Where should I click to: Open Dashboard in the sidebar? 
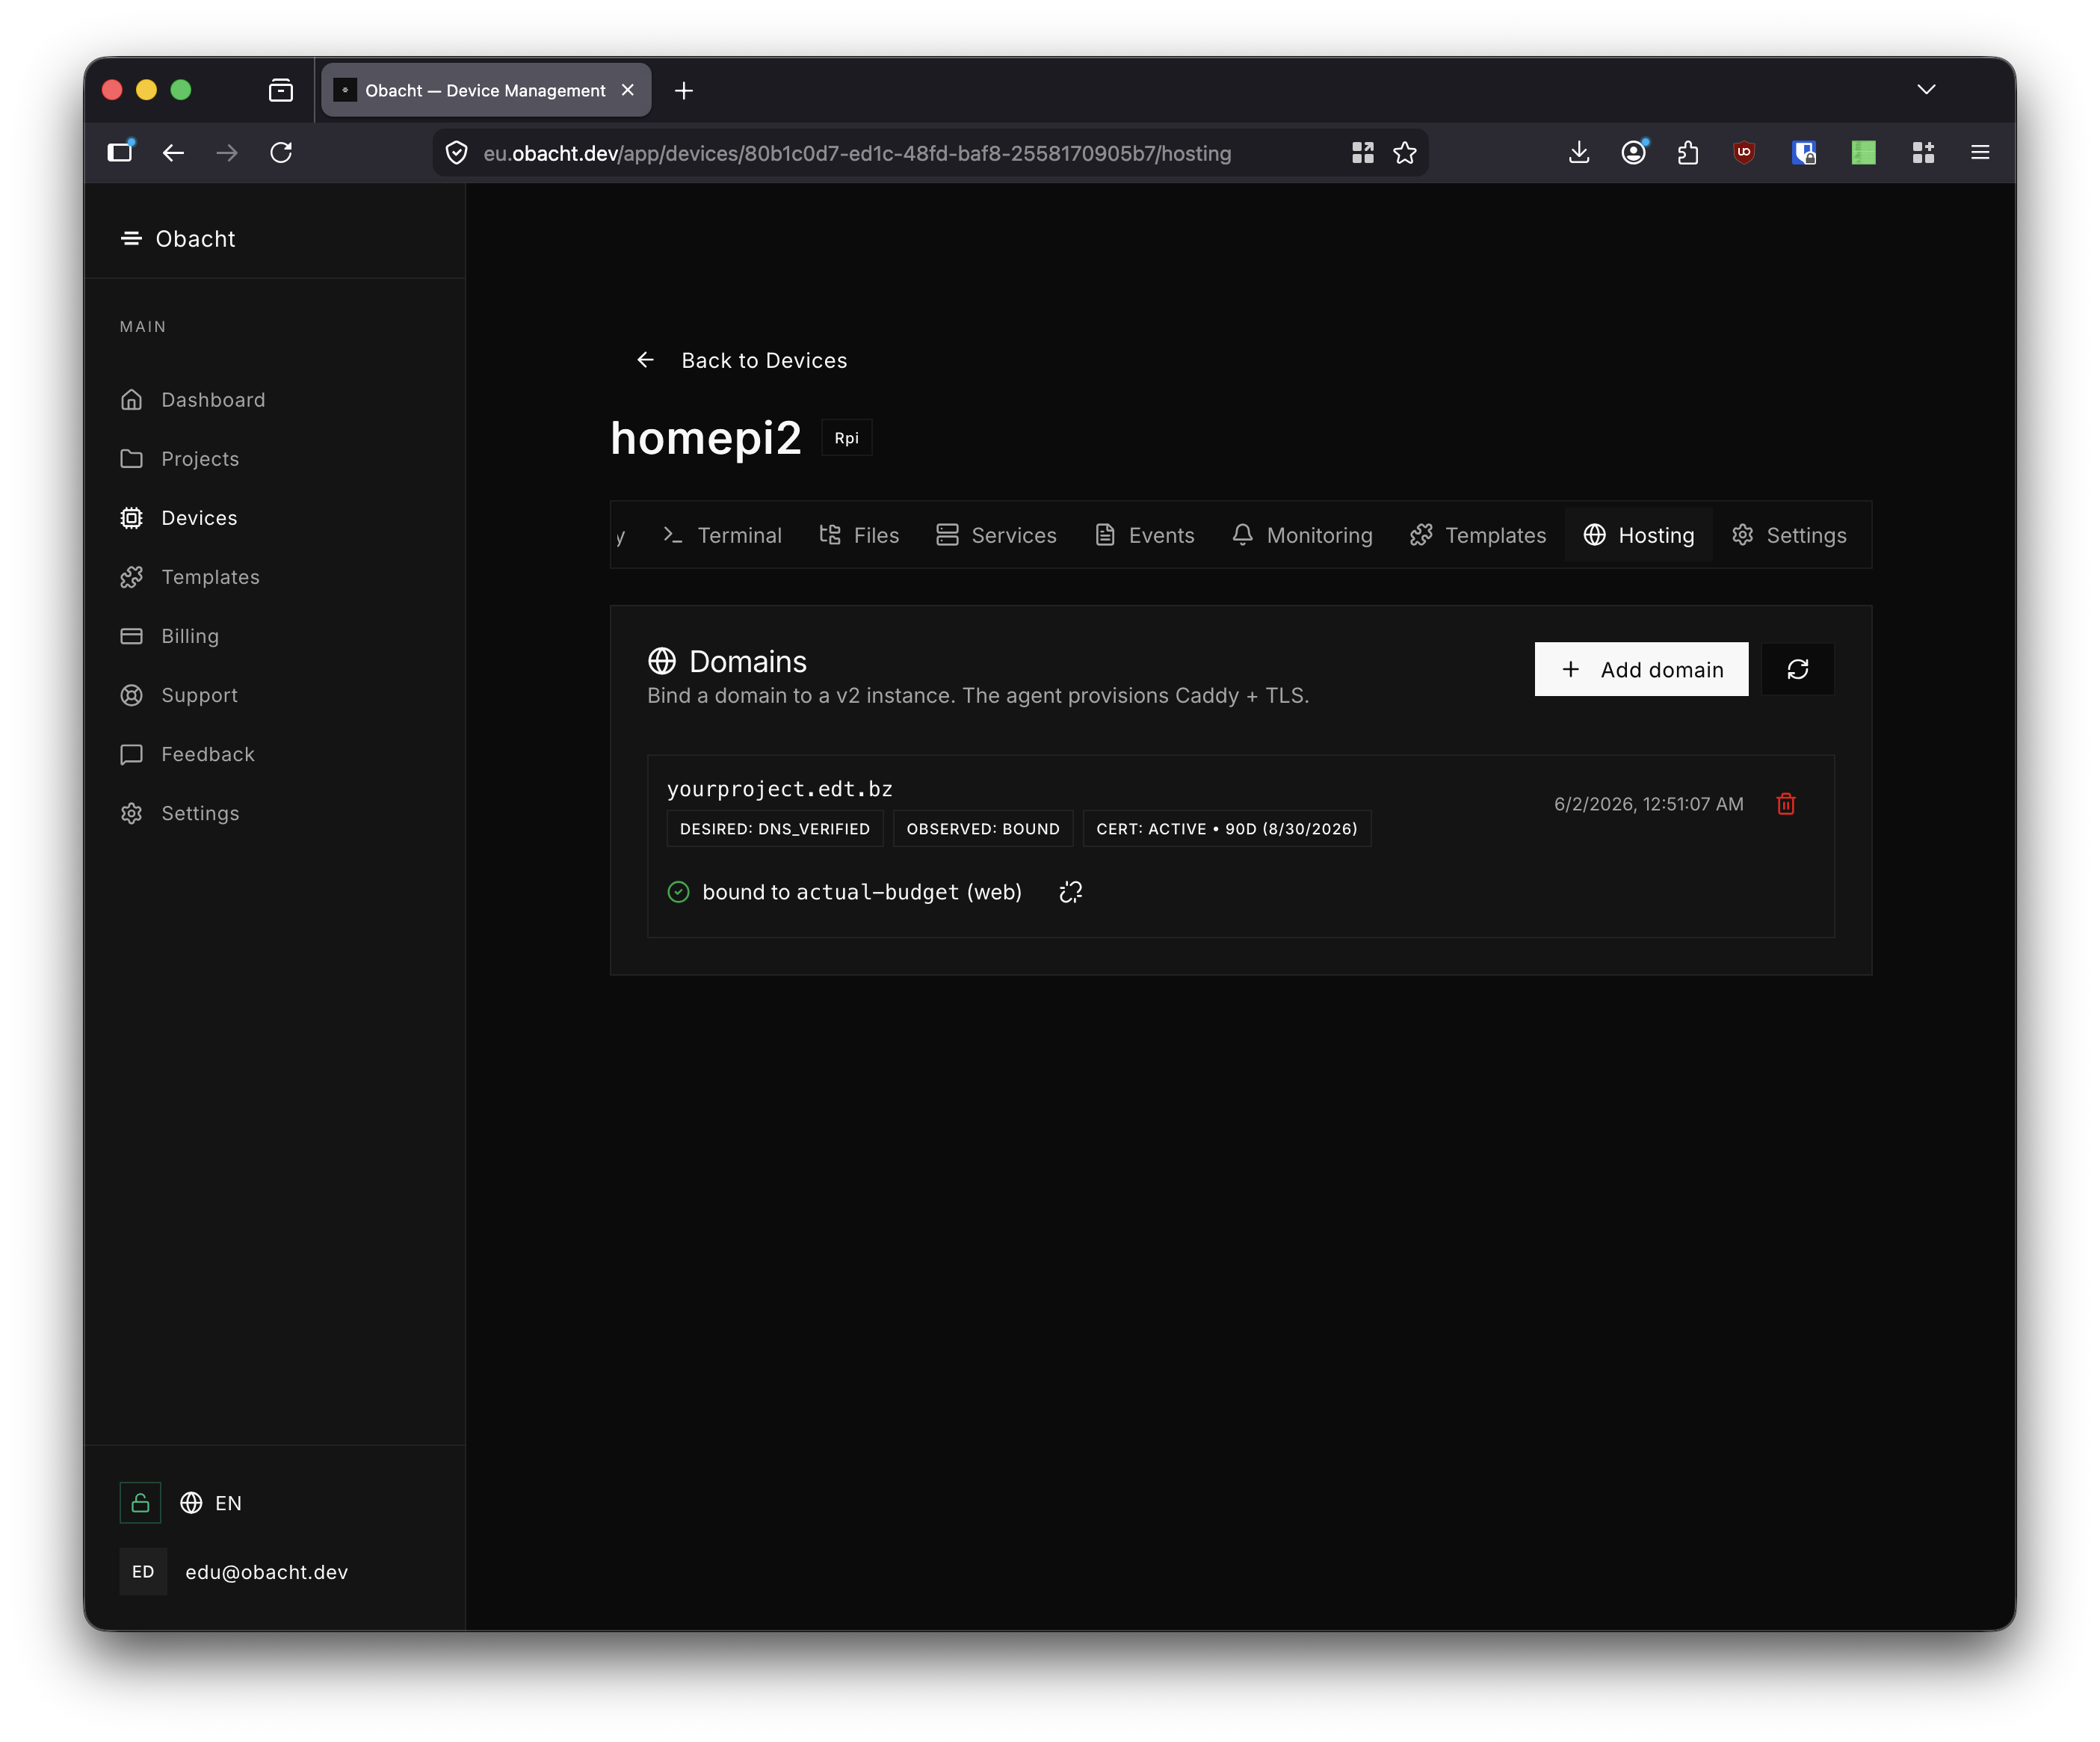click(x=192, y=399)
